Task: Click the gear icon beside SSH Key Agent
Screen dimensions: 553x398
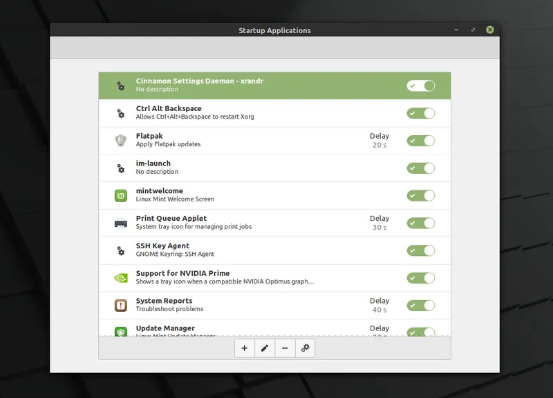Action: (120, 250)
